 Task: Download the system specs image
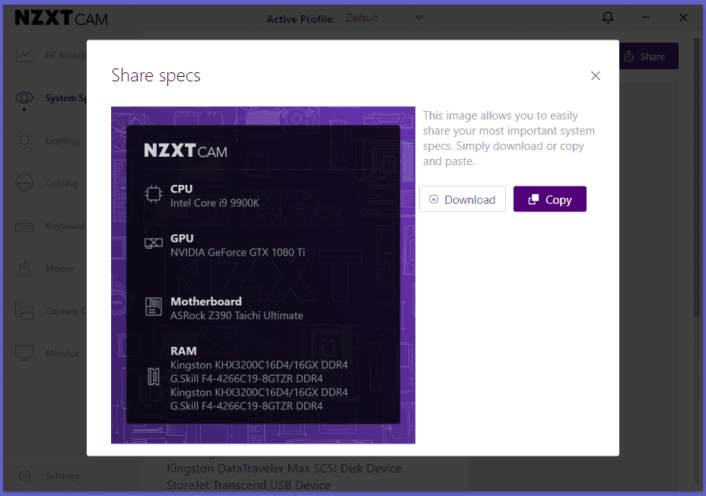463,199
